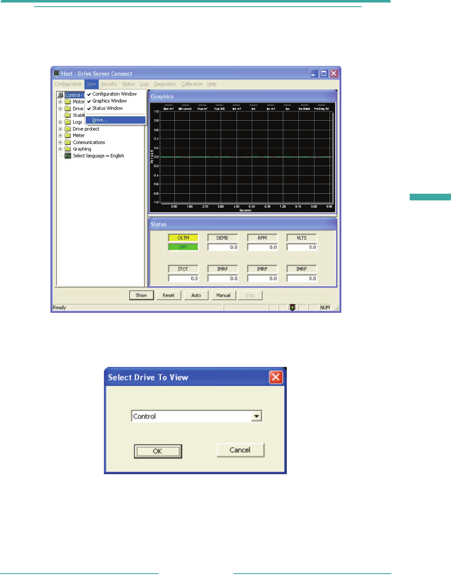
Task: Click the VLTS value field
Action: point(302,247)
